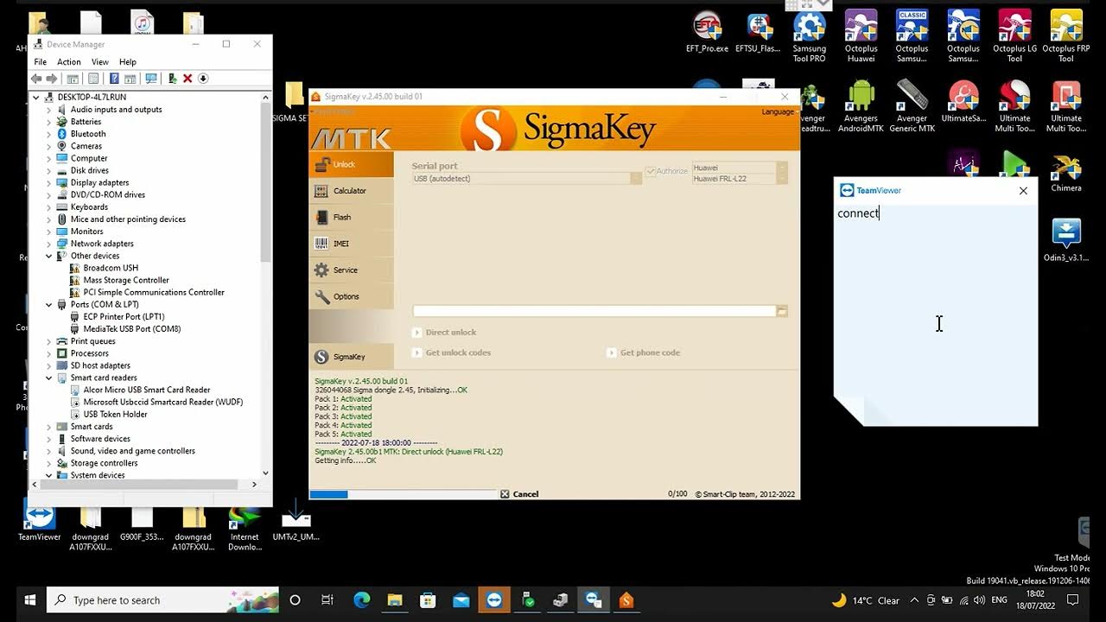
Task: Open the TeamViewer desktop shortcut
Action: point(40,522)
